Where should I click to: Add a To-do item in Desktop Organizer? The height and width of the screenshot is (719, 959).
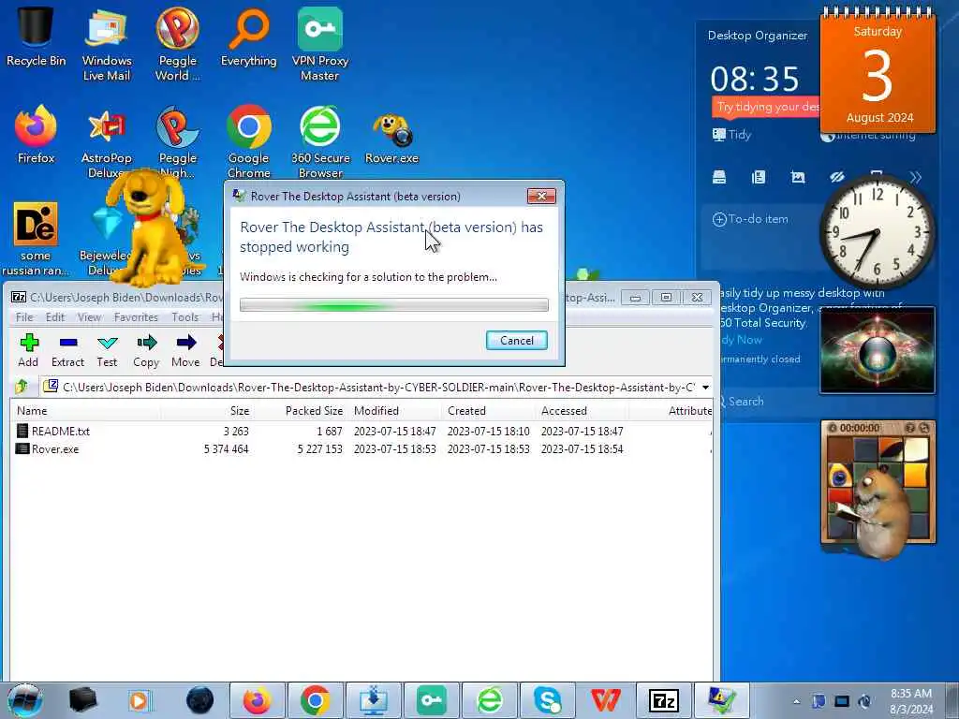tap(750, 219)
